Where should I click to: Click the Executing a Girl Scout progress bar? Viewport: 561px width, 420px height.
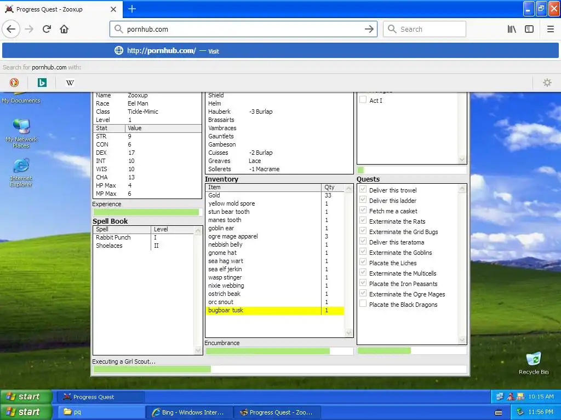280,369
